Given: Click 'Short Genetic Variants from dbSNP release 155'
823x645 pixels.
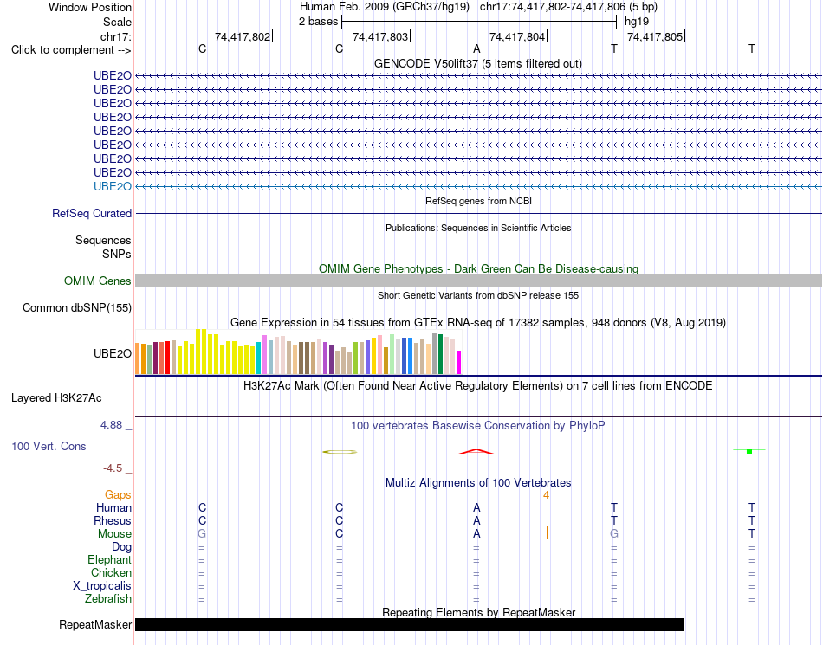Looking at the screenshot, I should 478,295.
